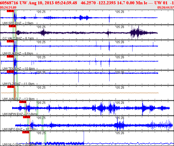Select the Pc0 pick flag on TDL trace
This screenshot has width=174, height=146.
(x=10, y=56)
